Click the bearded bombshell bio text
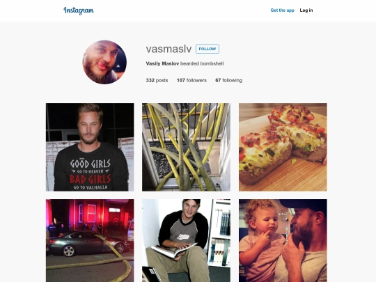Screen dimensions: 376x282 [x=202, y=63]
